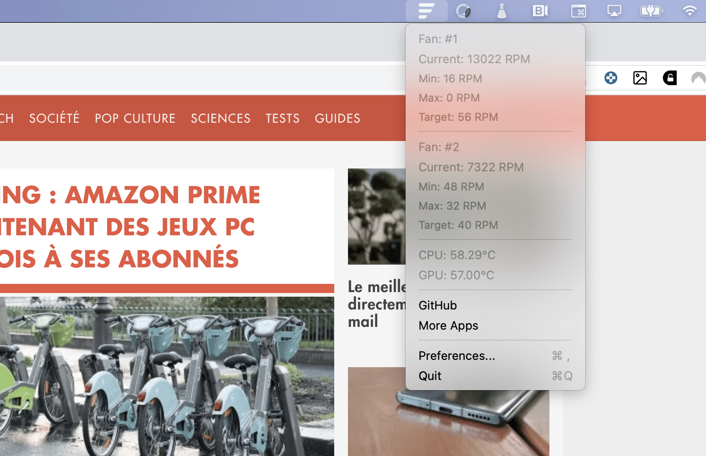Open the TESTS section
Screen dimensions: 706x456
pyautogui.click(x=282, y=118)
